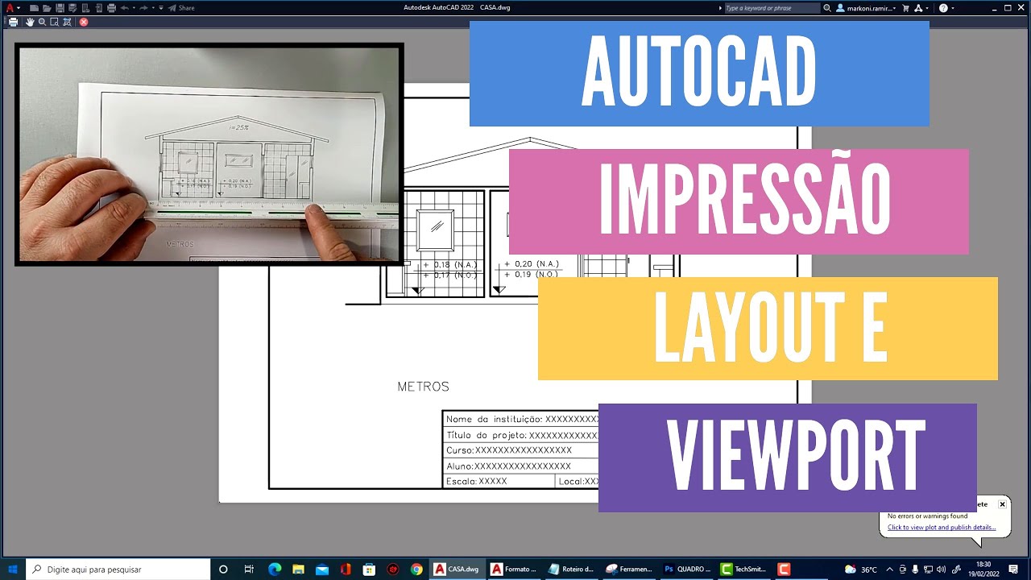The height and width of the screenshot is (580, 1031).
Task: Click the Autodesk A connectivity icon
Action: 918,8
